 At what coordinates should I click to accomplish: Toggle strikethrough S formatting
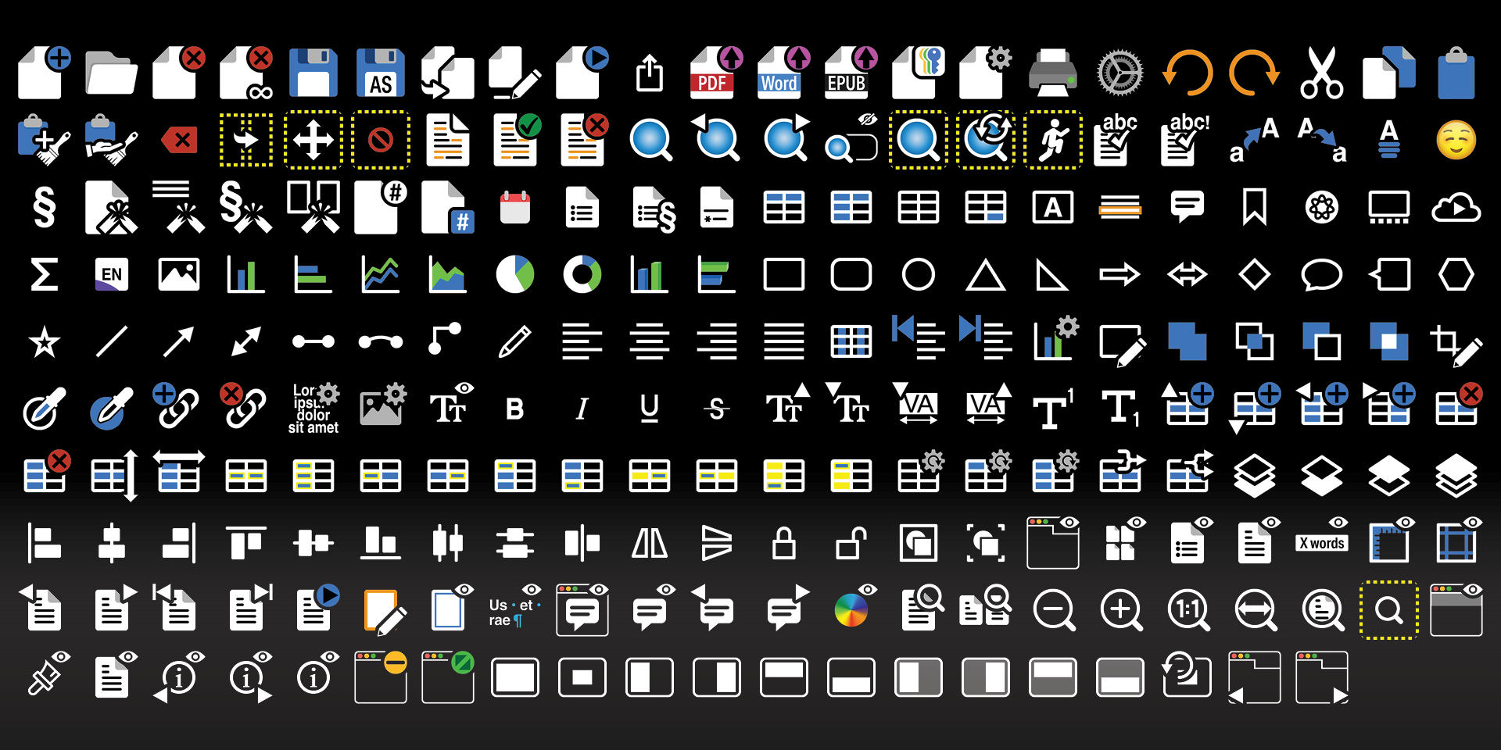(x=717, y=409)
